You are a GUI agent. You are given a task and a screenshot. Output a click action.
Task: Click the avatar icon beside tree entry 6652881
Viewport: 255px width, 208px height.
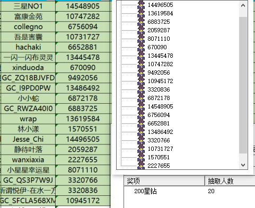point(141,123)
